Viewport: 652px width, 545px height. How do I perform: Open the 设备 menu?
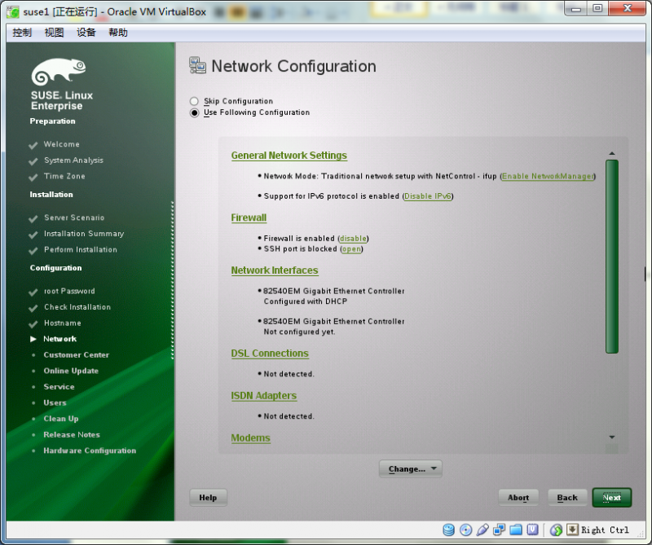85,33
